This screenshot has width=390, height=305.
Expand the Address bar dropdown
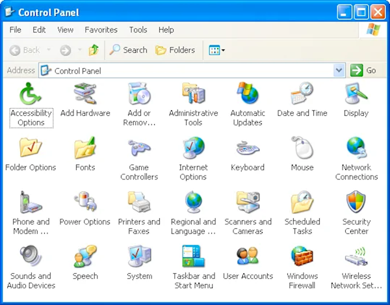click(x=339, y=70)
